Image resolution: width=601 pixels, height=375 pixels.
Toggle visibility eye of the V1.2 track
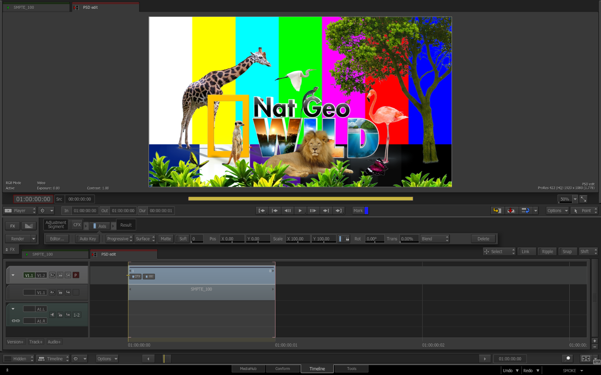click(x=52, y=275)
